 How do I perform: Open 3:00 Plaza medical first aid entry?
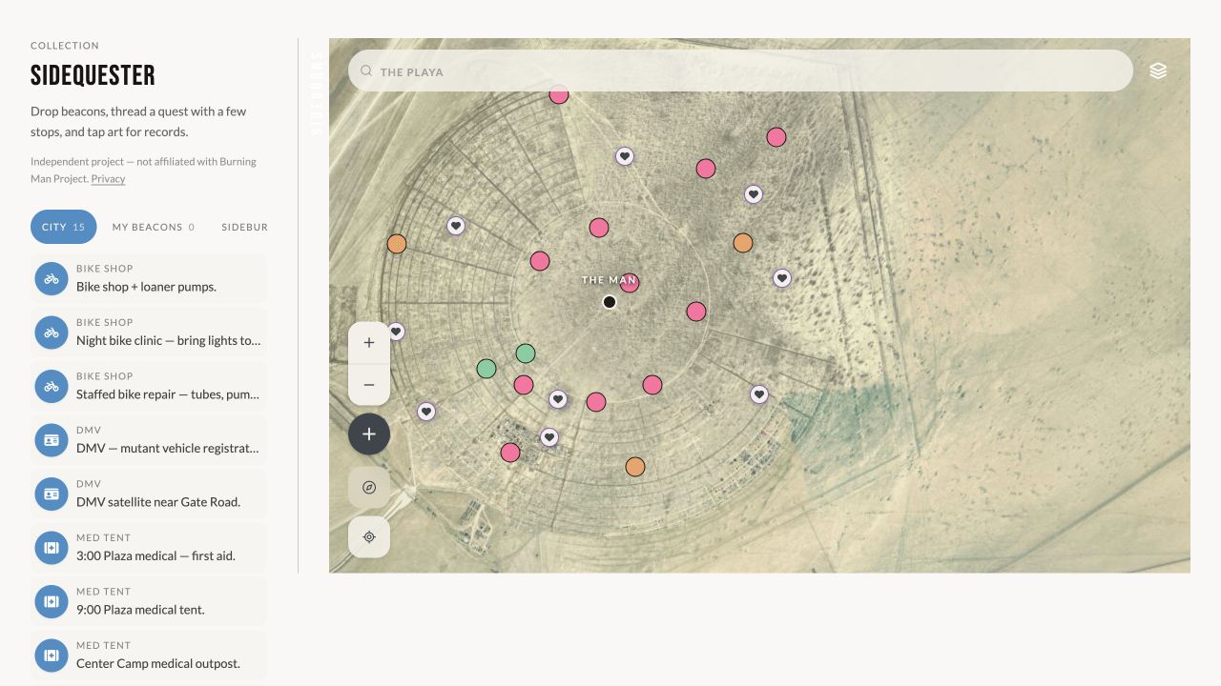pos(149,548)
